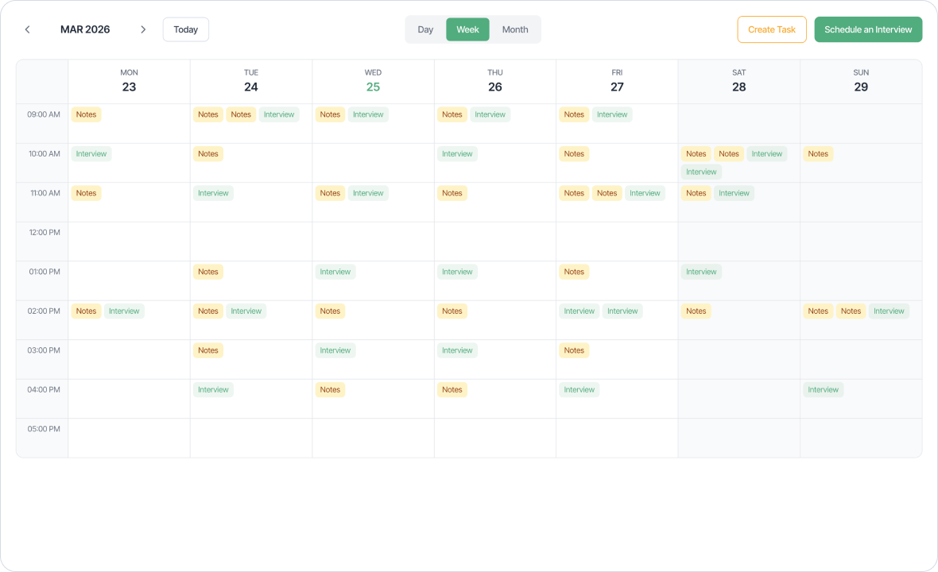The width and height of the screenshot is (938, 572).
Task: Open Monday's 10 AM Interview event
Action: pos(91,153)
